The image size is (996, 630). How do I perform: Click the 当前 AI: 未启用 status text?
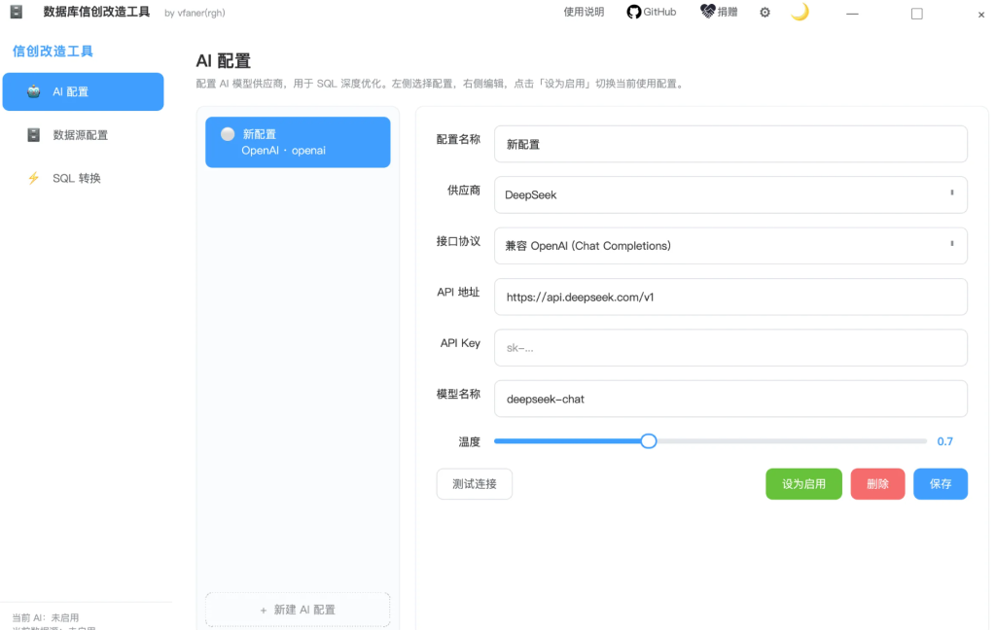pos(45,617)
